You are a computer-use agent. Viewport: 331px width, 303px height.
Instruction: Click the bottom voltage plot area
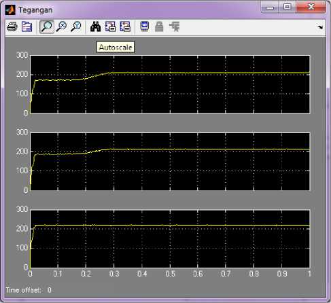tap(170, 238)
